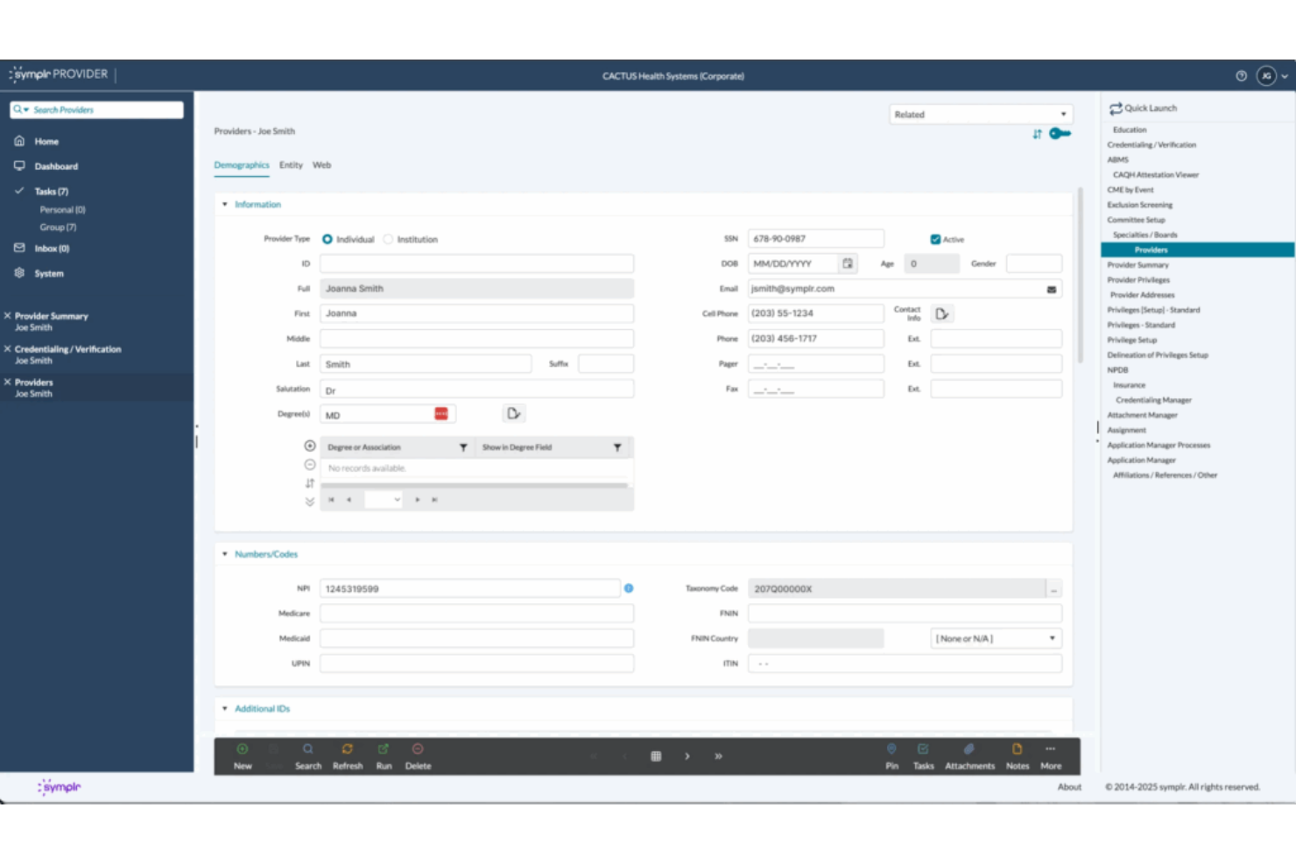The height and width of the screenshot is (864, 1296).
Task: Select Institution provider type
Action: click(388, 239)
